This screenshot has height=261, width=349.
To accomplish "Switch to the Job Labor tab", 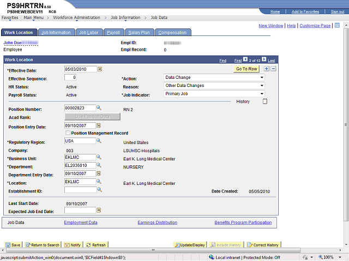I will [x=89, y=33].
